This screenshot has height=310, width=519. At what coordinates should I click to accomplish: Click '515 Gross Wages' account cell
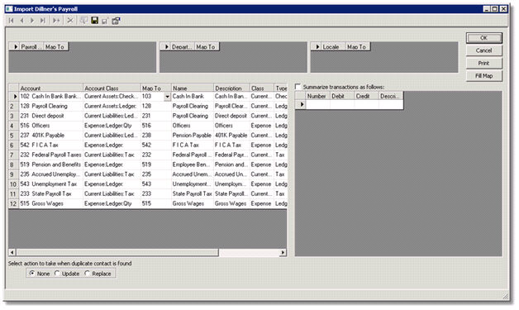coord(51,203)
